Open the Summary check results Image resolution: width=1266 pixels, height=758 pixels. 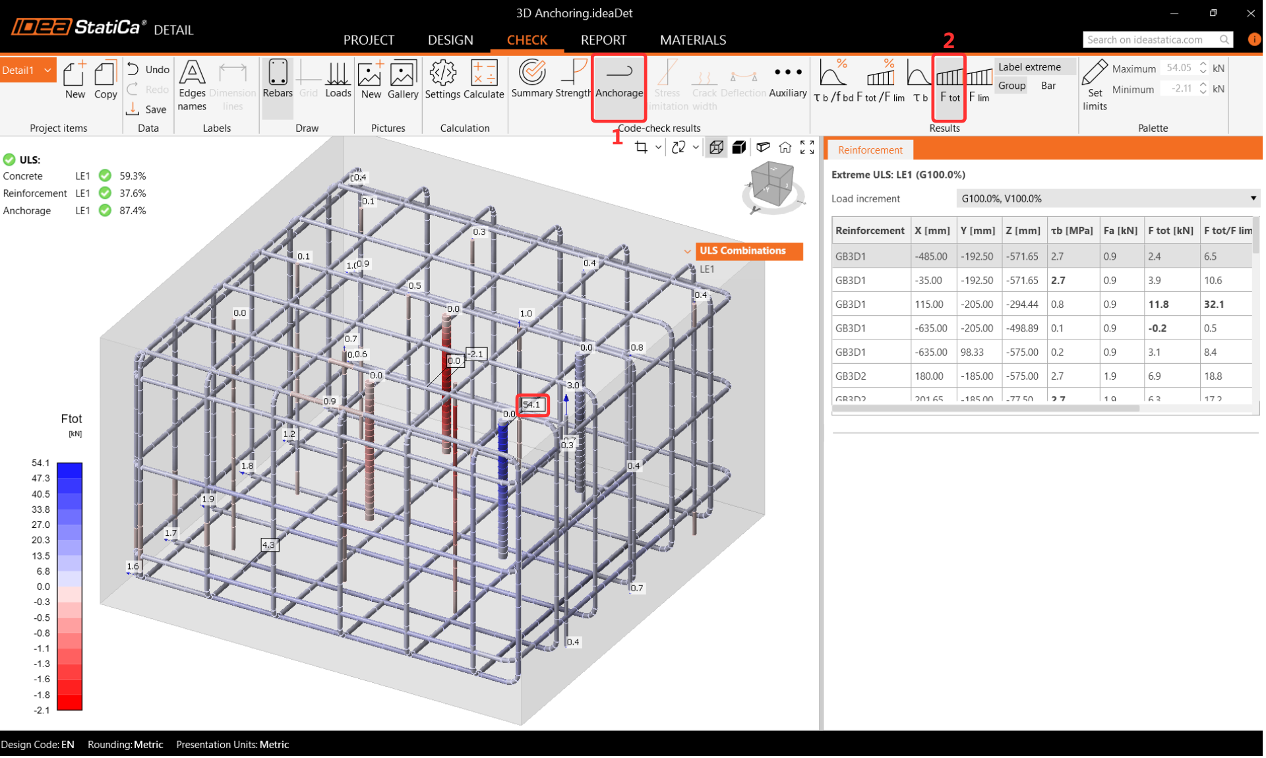click(x=531, y=80)
